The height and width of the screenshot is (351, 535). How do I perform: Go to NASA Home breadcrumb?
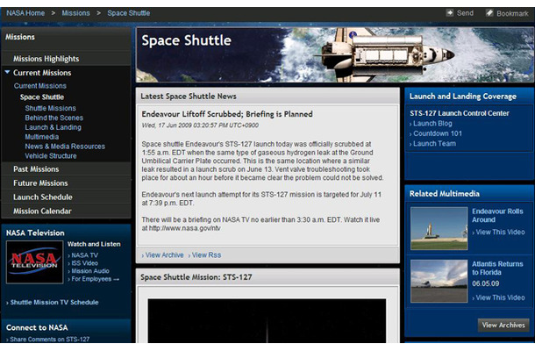pyautogui.click(x=25, y=13)
